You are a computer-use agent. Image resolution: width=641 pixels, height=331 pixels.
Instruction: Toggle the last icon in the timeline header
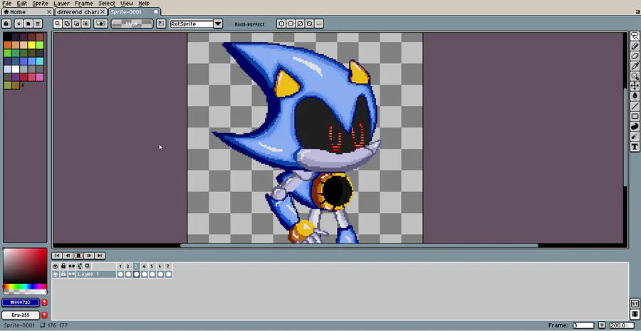coord(87,266)
